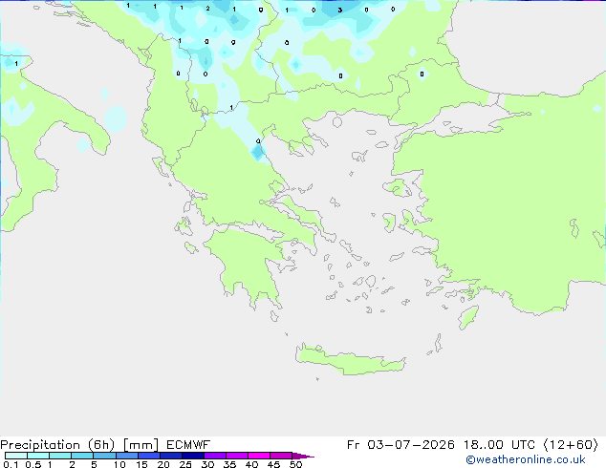Viewport: 606px width, 468px height.
Task: Select the legend swatch between 35 and 40
Action: click(236, 456)
